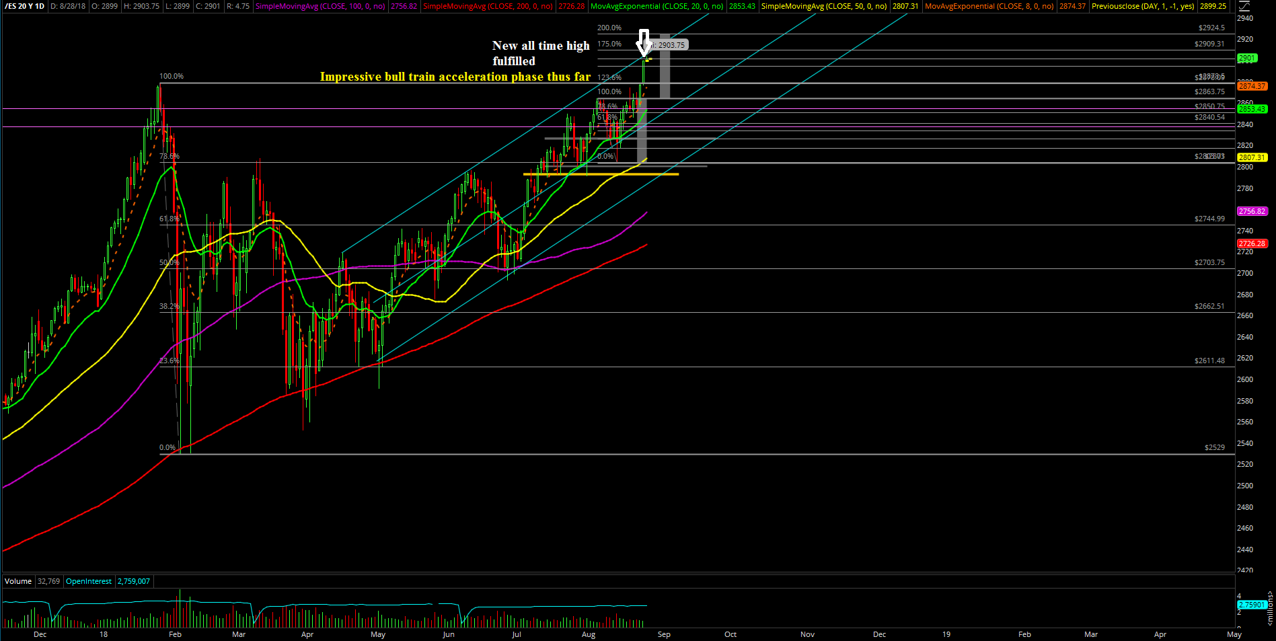Screen dimensions: 1276x641
Task: Select the red 2726.28 axis bubble
Action: 1252,243
